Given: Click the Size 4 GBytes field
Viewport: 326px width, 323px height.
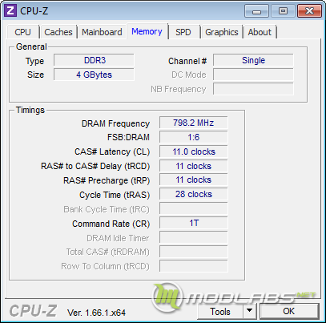Looking at the screenshot, I should click(94, 75).
